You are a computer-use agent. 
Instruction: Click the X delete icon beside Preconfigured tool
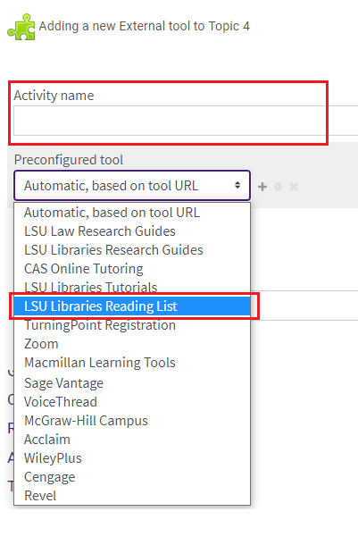point(294,187)
